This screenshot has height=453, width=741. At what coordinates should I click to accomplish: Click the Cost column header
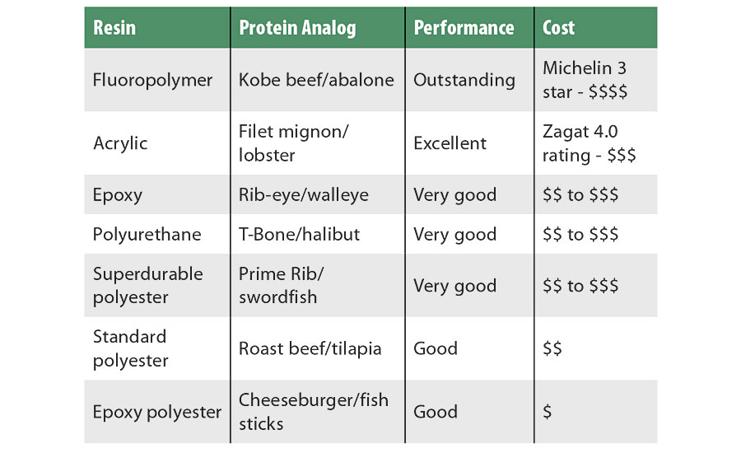tap(559, 28)
